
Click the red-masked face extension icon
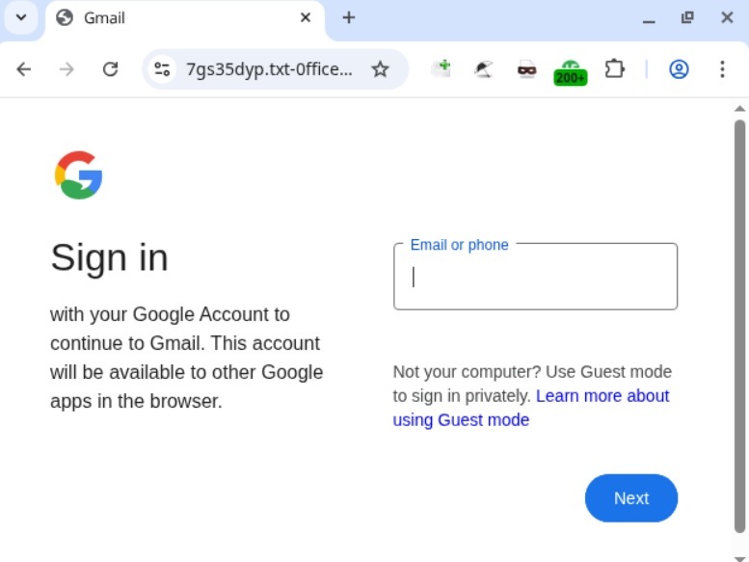tap(526, 69)
